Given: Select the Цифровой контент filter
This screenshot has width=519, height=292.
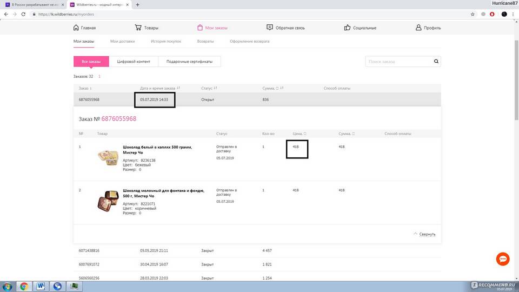Looking at the screenshot, I should [x=134, y=62].
